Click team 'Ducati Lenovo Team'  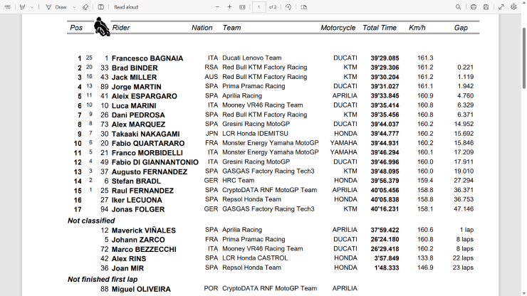pos(251,58)
